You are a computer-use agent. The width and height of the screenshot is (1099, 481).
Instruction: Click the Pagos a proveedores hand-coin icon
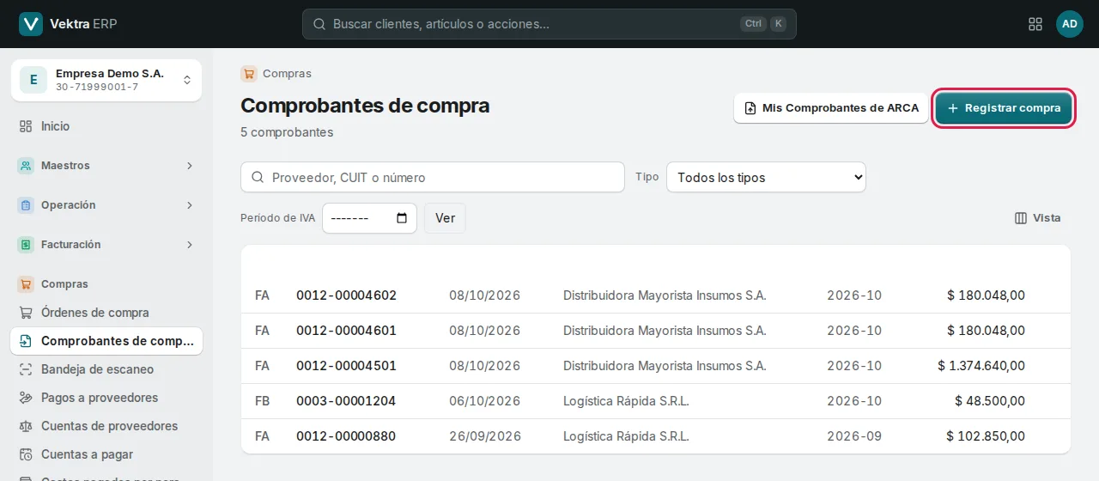(26, 398)
